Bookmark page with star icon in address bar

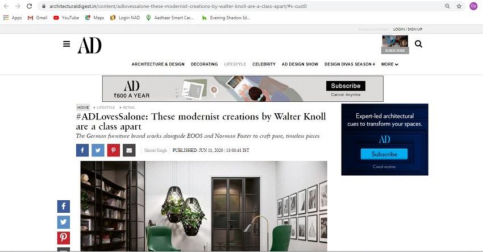coord(459,6)
